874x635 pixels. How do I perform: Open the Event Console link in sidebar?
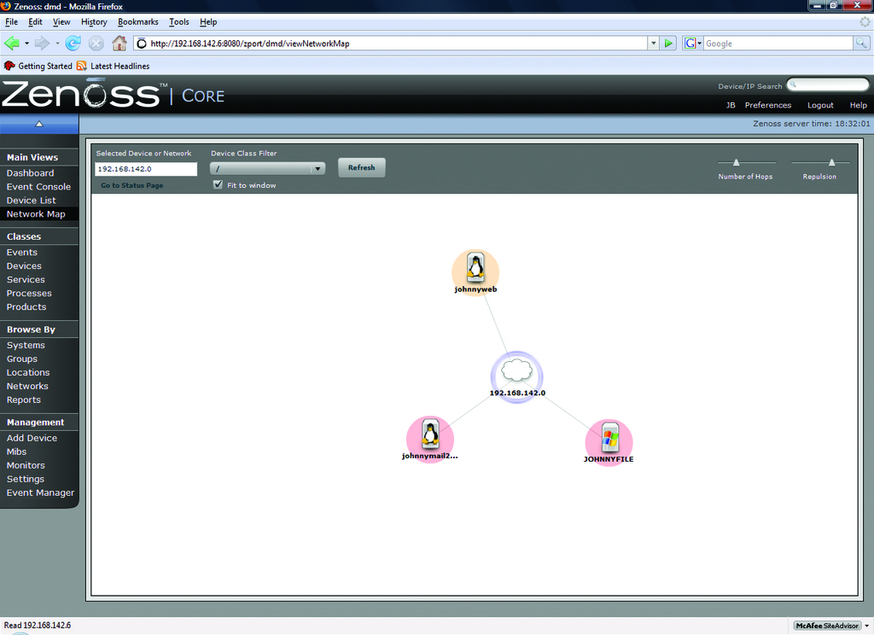tap(38, 187)
